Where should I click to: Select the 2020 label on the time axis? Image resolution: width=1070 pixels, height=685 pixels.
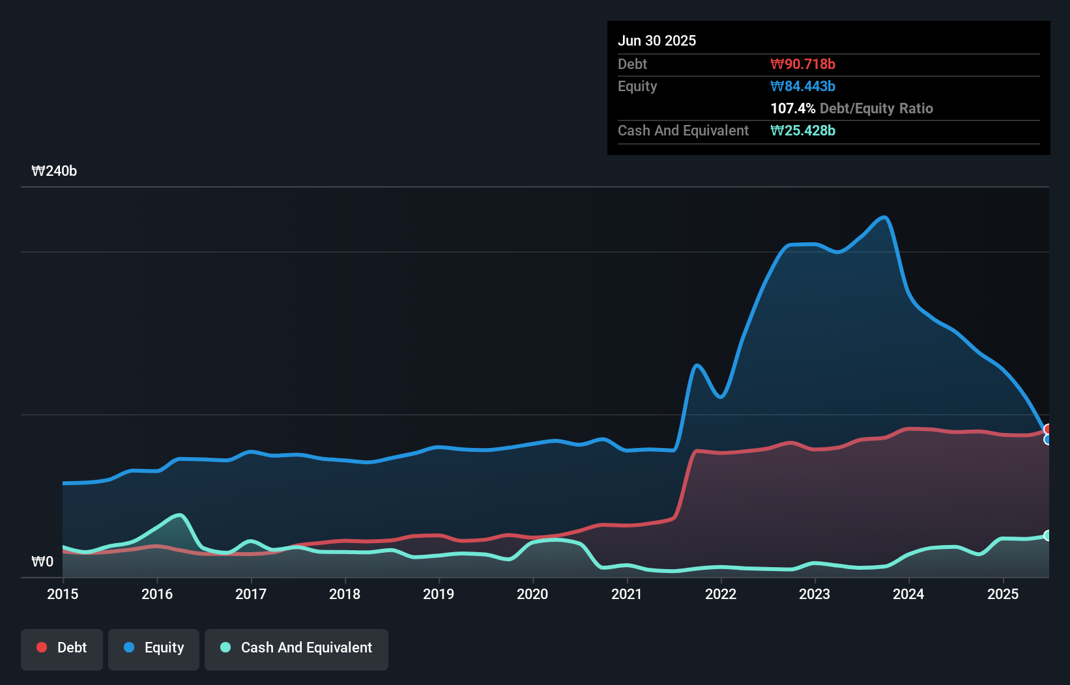click(x=532, y=594)
